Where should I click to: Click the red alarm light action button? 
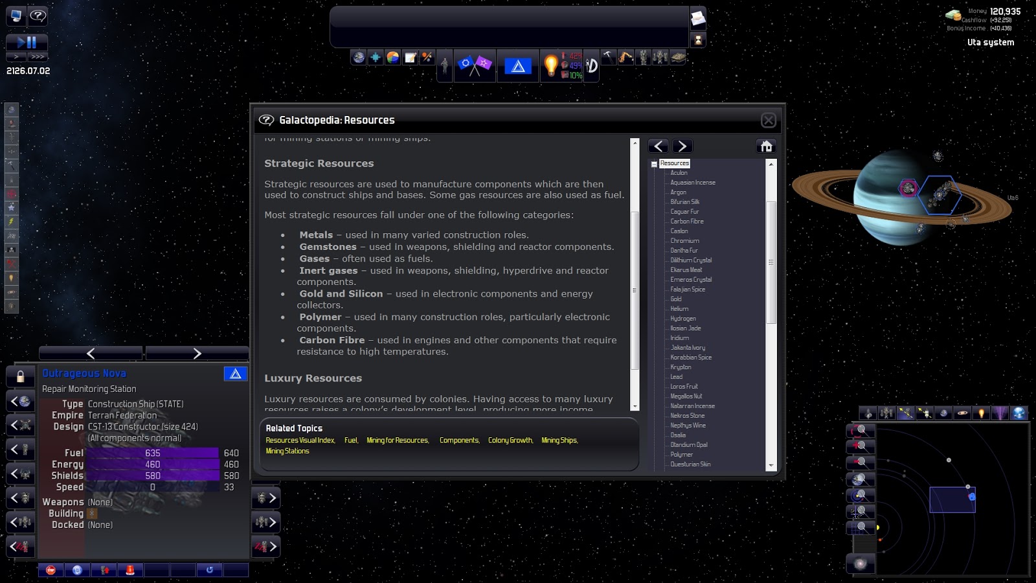pos(130,570)
